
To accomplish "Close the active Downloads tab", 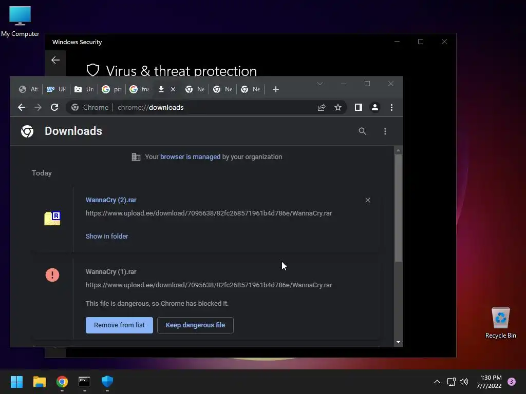I will [173, 89].
